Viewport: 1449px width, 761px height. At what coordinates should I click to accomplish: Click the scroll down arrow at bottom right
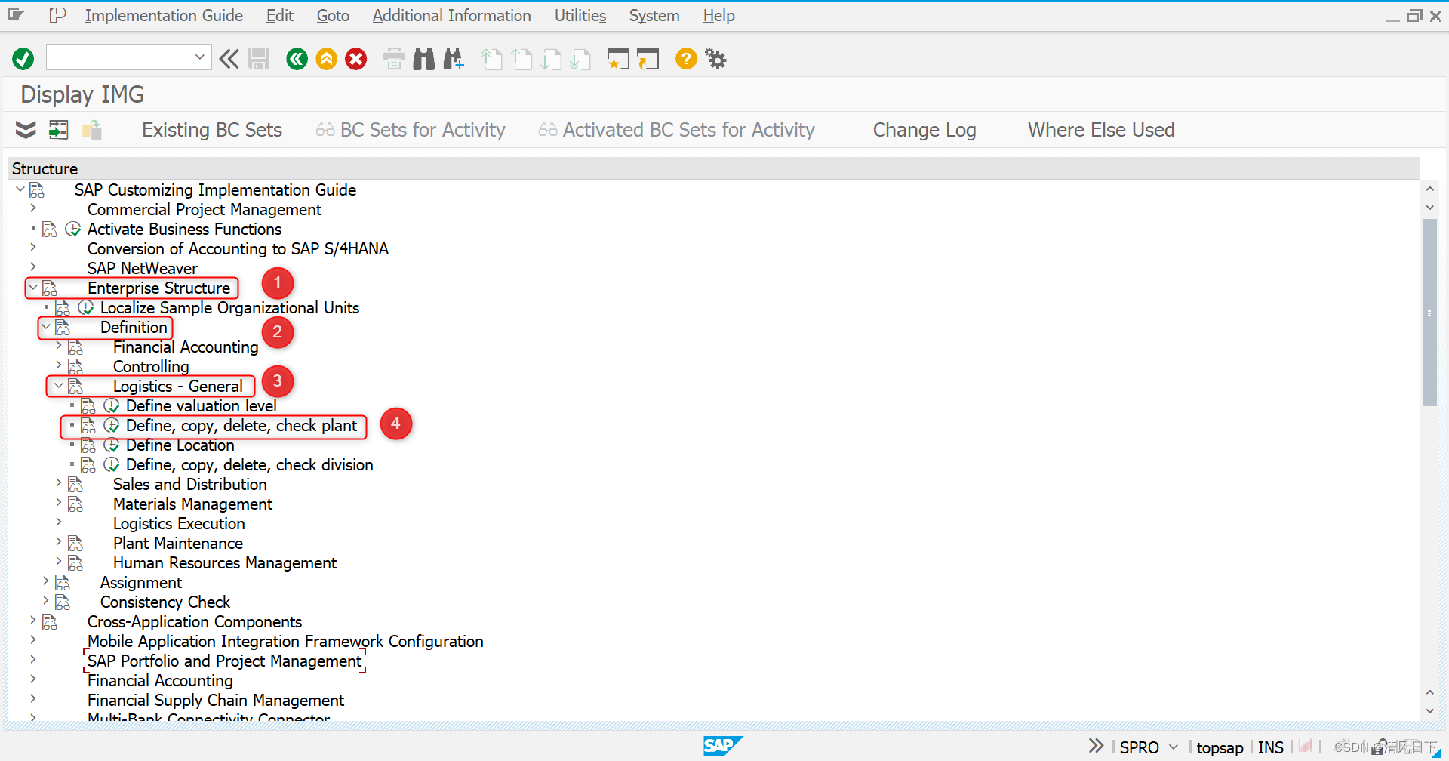coord(1429,711)
